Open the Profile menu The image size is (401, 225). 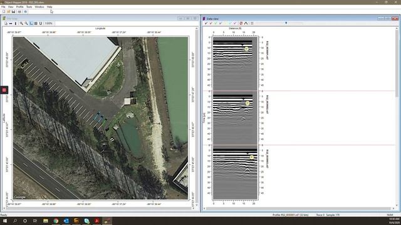tap(19, 7)
